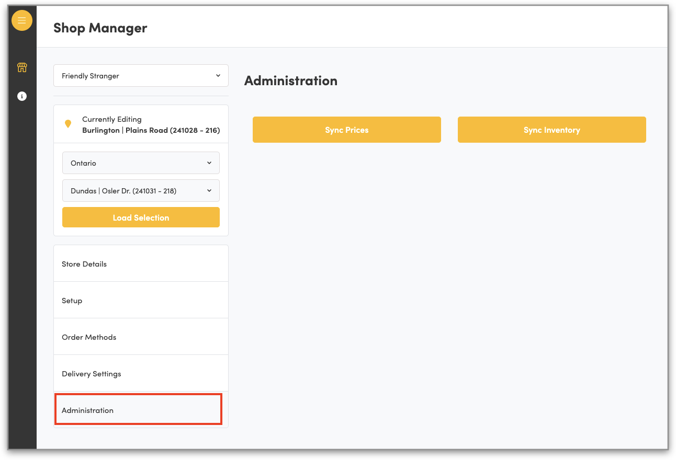Click the chevron arrow on the Dundas store selector

click(x=209, y=191)
